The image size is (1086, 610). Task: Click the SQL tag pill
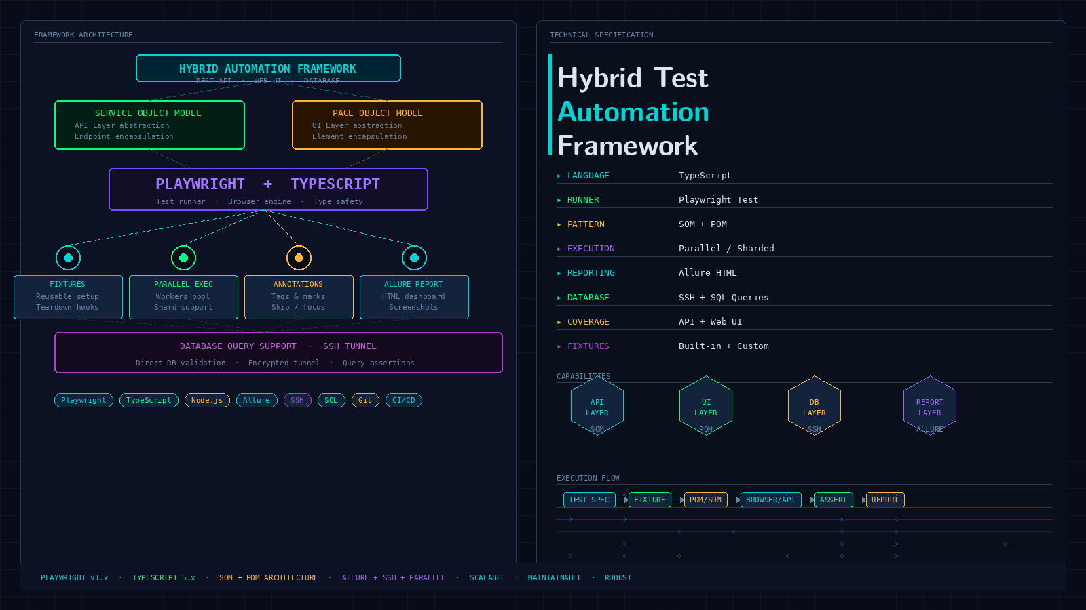pos(331,401)
